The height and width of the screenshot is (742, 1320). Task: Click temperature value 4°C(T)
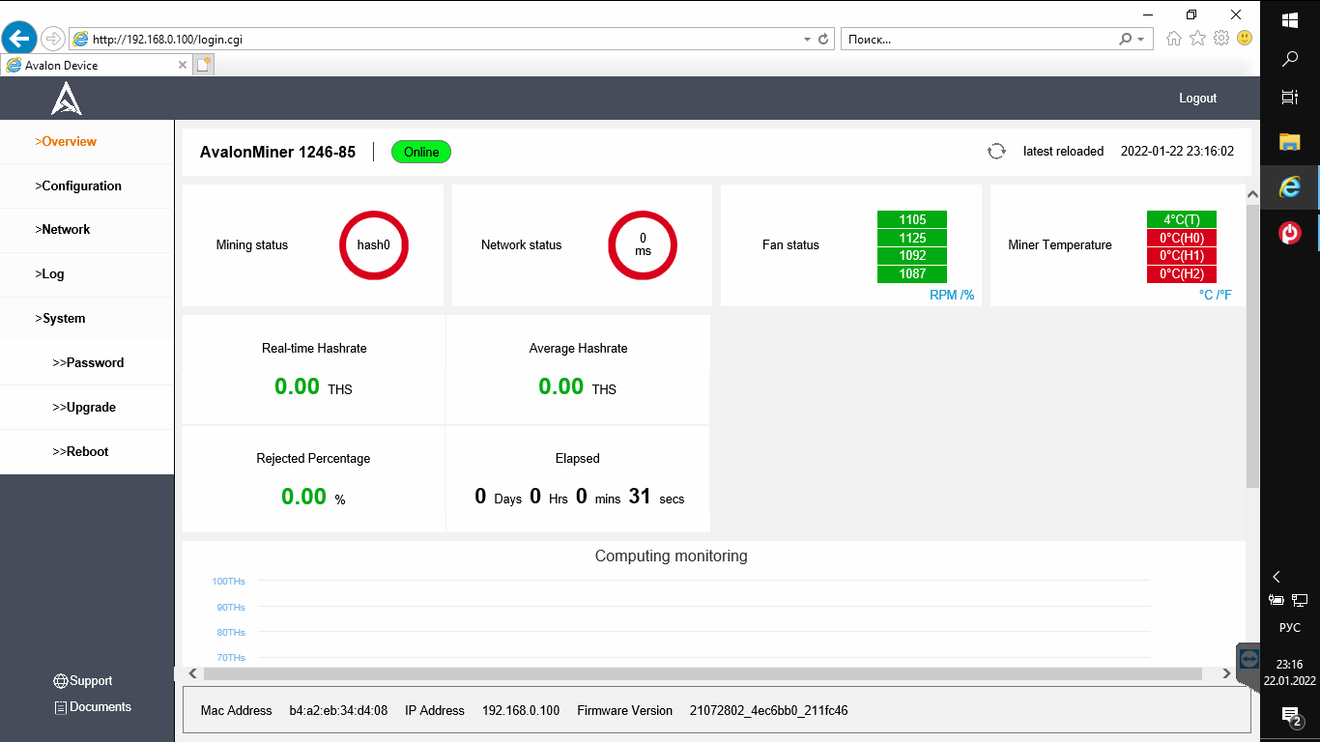(x=1182, y=220)
